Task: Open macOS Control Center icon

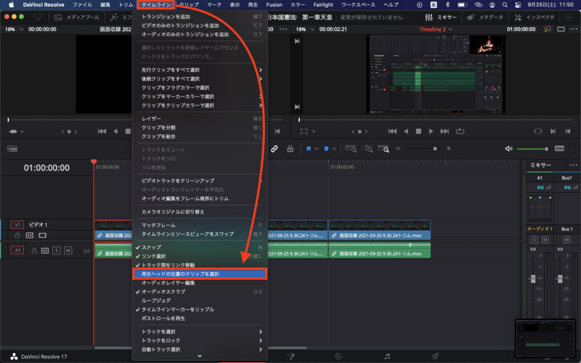Action: coord(518,5)
